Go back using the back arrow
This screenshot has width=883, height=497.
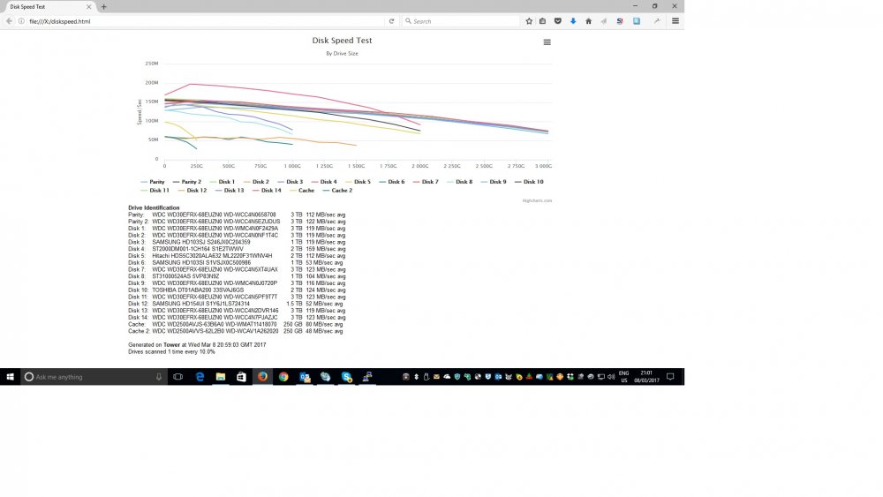coord(9,21)
